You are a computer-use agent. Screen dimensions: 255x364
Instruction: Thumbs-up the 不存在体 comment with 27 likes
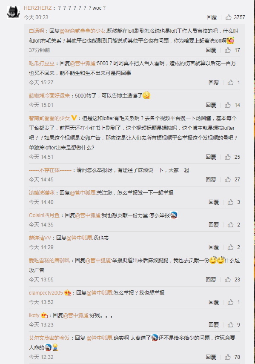[228, 180]
